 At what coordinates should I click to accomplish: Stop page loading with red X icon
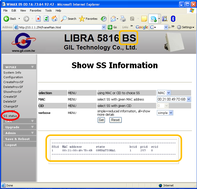pos(38,19)
